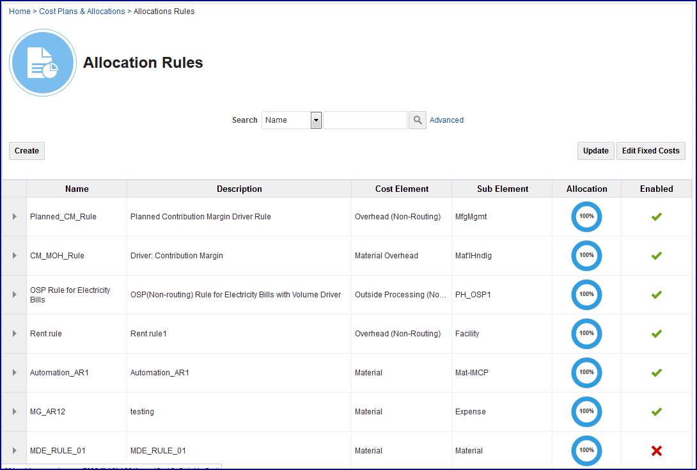Viewport: 697px width, 470px height.
Task: Expand the MG_AR12 row
Action: pyautogui.click(x=14, y=412)
